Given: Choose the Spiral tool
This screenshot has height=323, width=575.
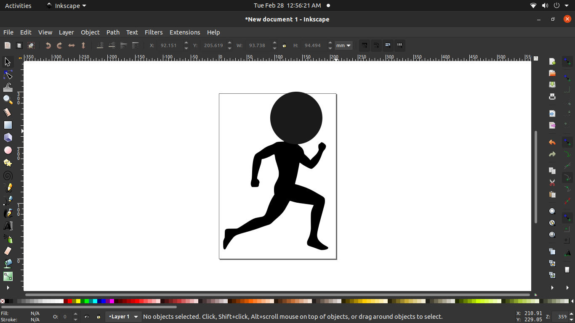Looking at the screenshot, I should [8, 175].
